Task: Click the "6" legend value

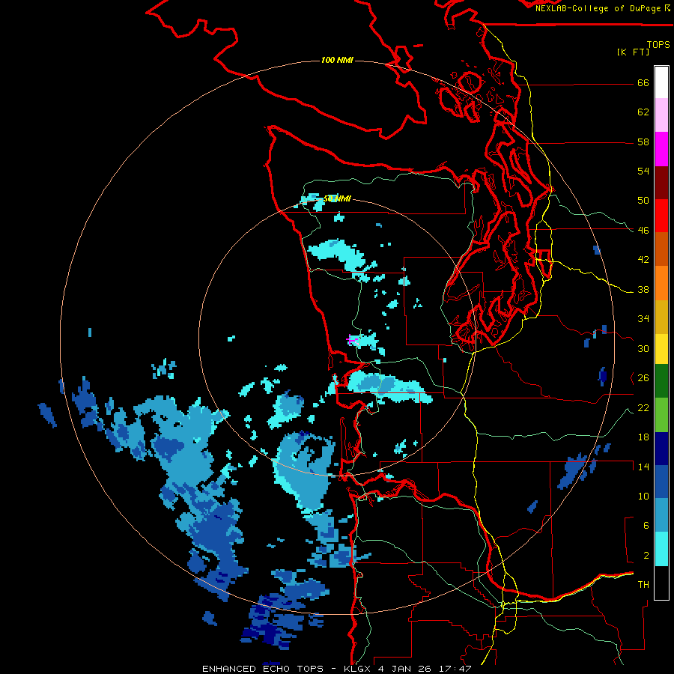Action: click(x=646, y=526)
